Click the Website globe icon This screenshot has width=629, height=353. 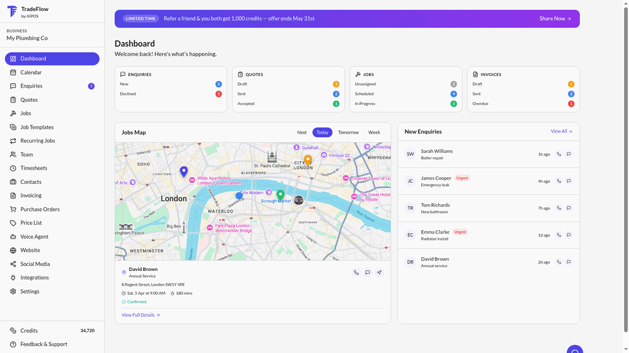point(13,250)
